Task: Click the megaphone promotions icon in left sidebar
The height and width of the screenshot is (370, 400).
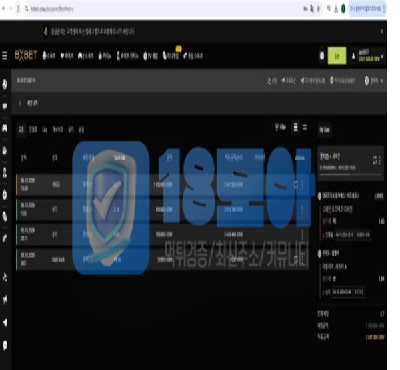Action: click(5, 299)
